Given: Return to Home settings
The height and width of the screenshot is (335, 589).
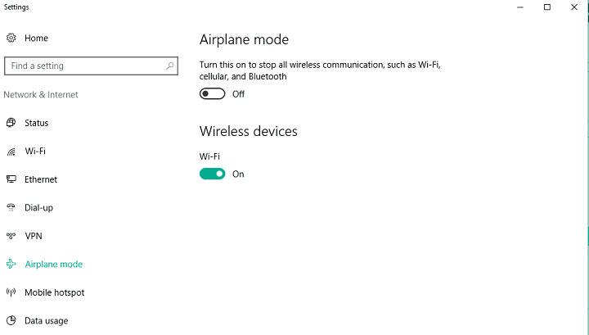Looking at the screenshot, I should 37,38.
